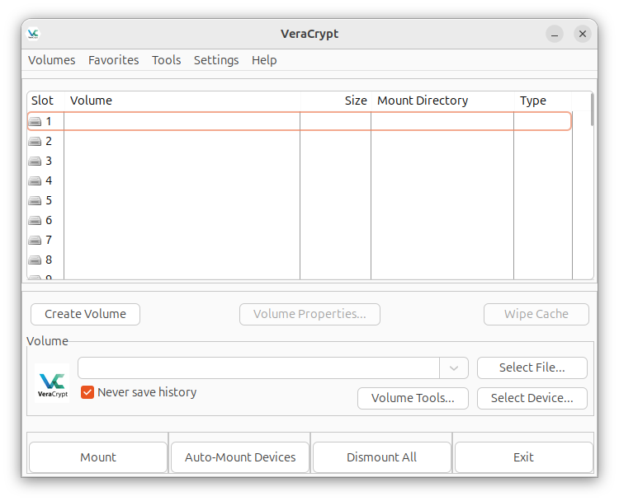Expand the volume path dropdown arrow
The width and height of the screenshot is (619, 501).
454,368
